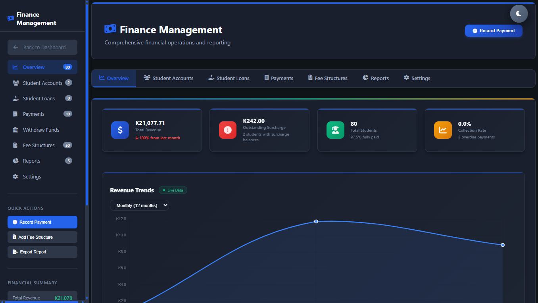Go Back to Dashboard

point(42,47)
